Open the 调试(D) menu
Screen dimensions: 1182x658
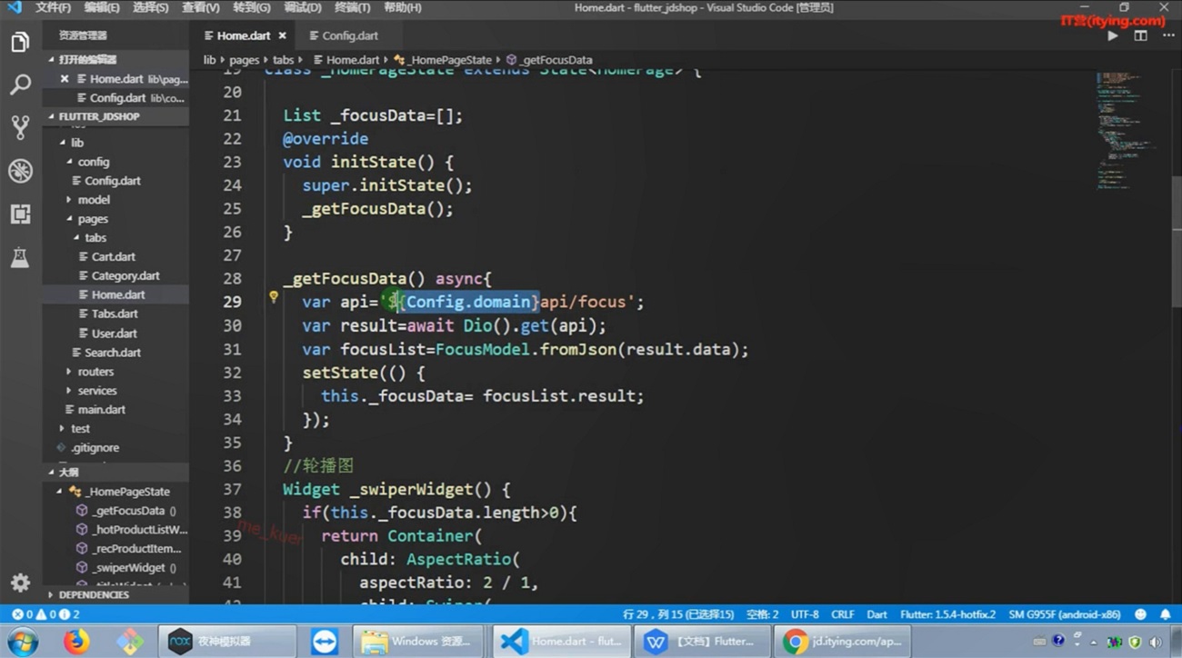[302, 7]
